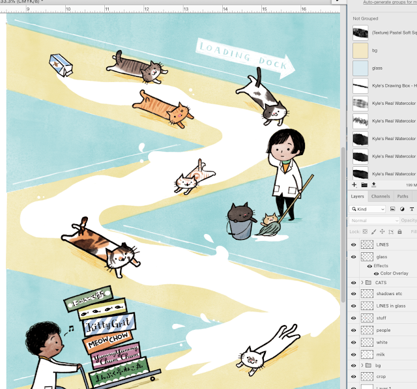
Task: Lock transparent pixels icon
Action: click(x=365, y=231)
